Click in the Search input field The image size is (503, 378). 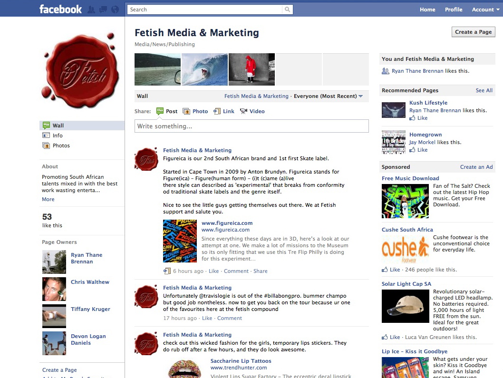[x=204, y=10]
